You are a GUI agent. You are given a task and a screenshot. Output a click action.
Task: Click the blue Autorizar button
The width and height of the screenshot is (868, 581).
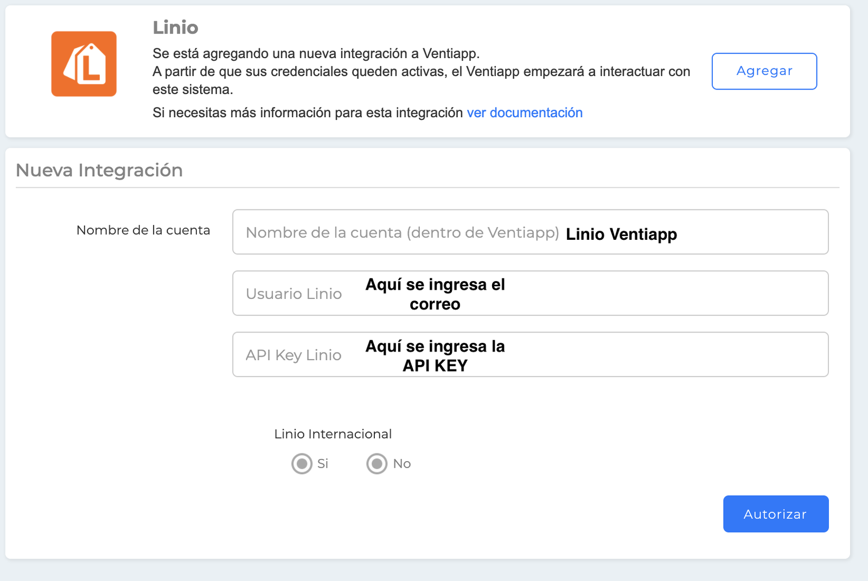pyautogui.click(x=776, y=514)
